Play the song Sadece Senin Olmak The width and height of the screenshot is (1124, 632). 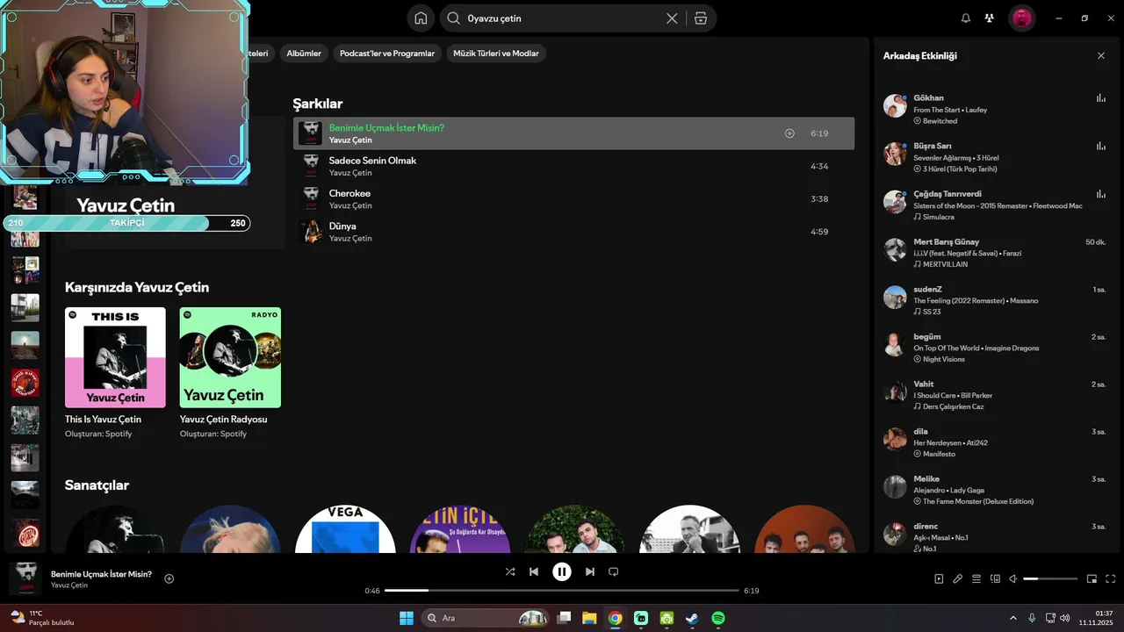[573, 166]
